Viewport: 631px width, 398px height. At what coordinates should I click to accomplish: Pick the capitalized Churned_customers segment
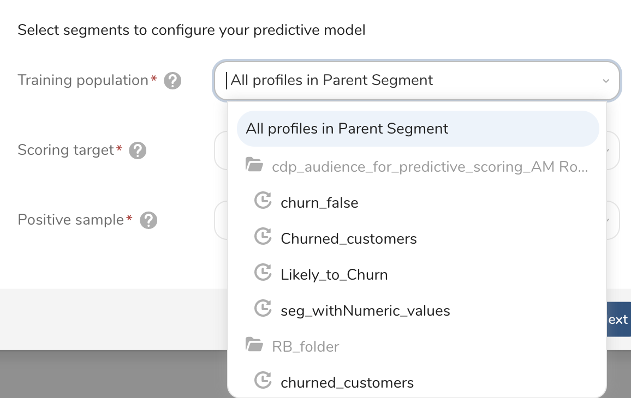tap(348, 239)
